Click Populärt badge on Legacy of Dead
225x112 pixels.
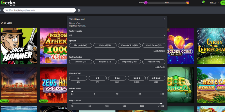[x=4, y=101]
